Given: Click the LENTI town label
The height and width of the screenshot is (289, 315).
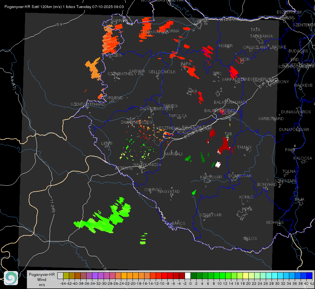Looking at the screenshot, I should [x=107, y=144].
